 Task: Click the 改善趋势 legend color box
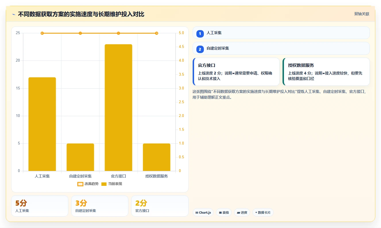click(x=80, y=184)
